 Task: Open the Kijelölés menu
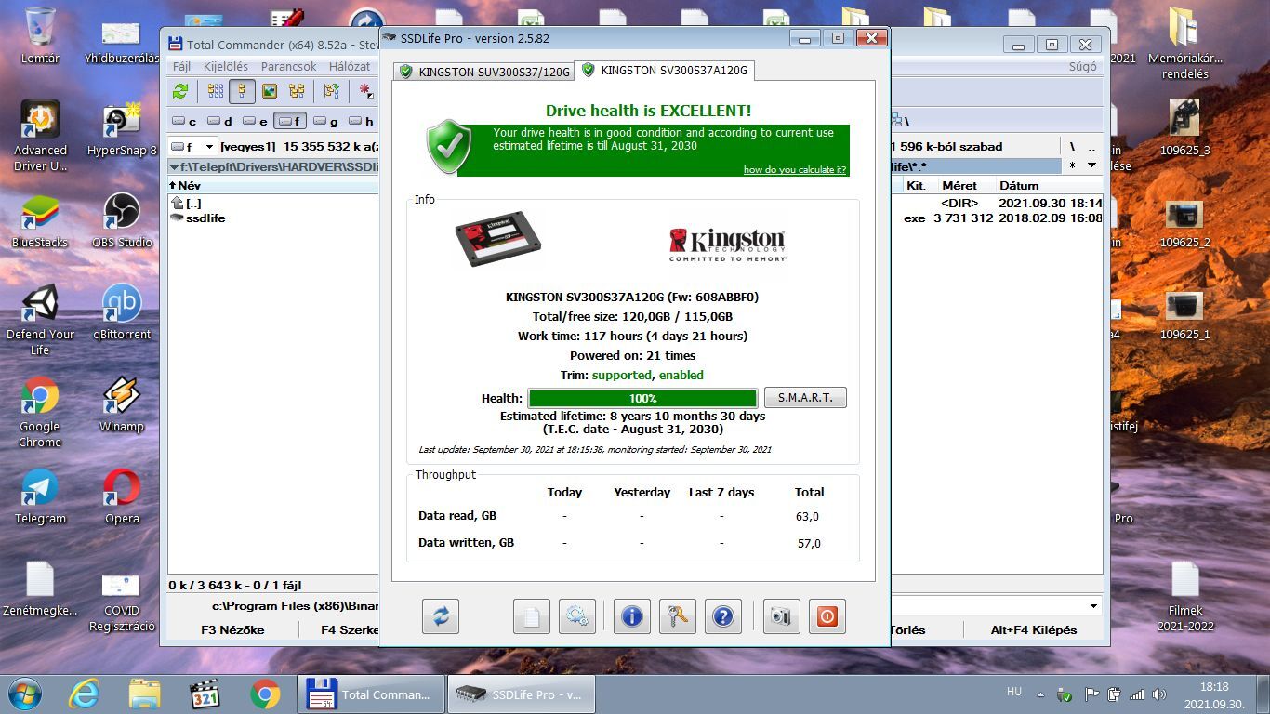[x=226, y=66]
